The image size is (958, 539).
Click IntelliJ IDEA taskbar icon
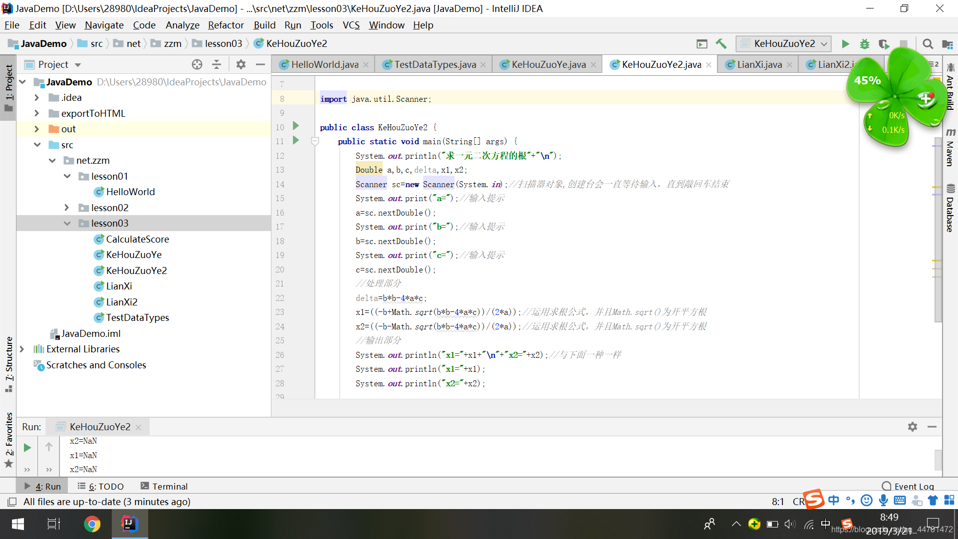click(x=129, y=524)
